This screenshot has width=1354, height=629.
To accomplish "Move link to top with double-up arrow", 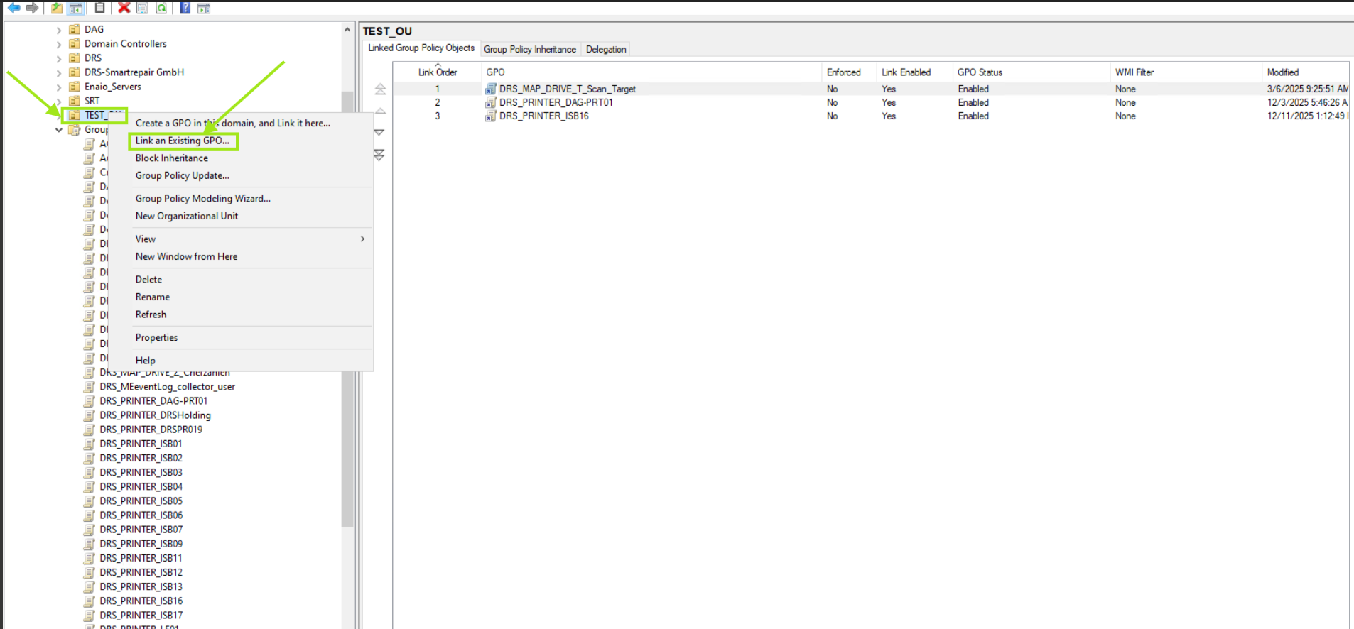I will tap(380, 89).
